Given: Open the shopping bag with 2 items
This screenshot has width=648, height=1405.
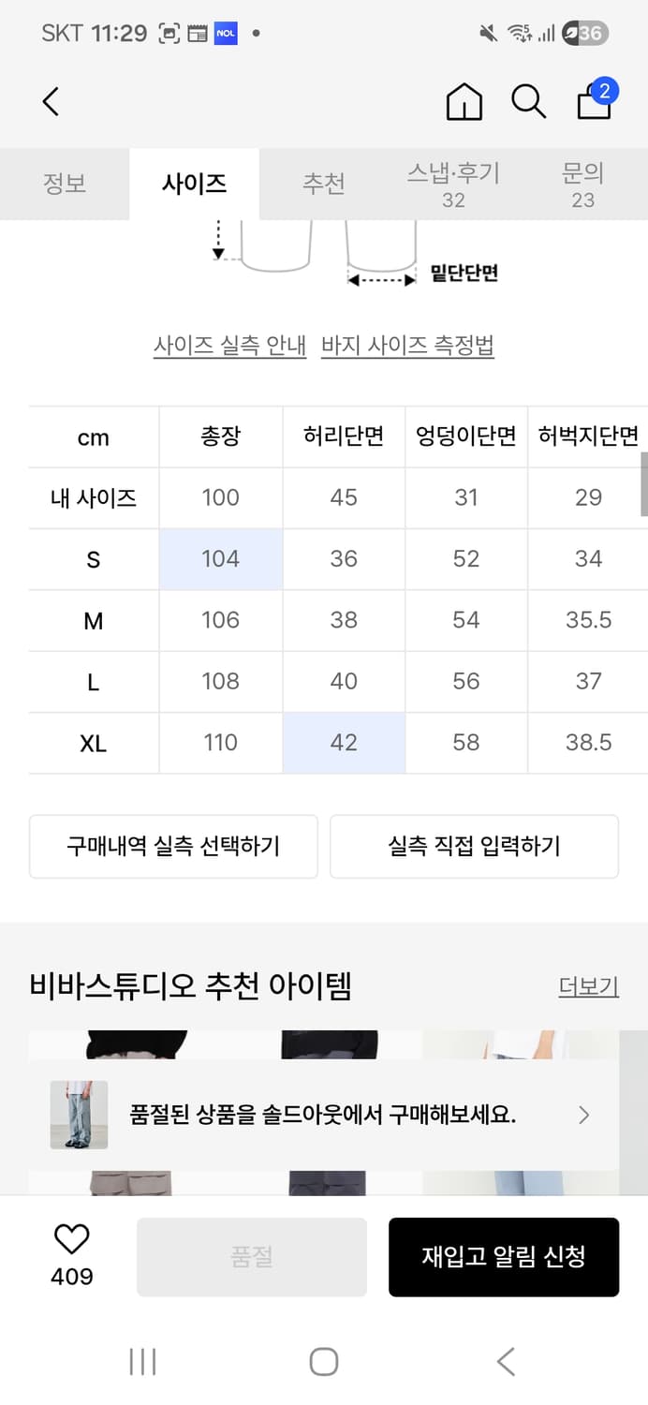Looking at the screenshot, I should pos(594,105).
